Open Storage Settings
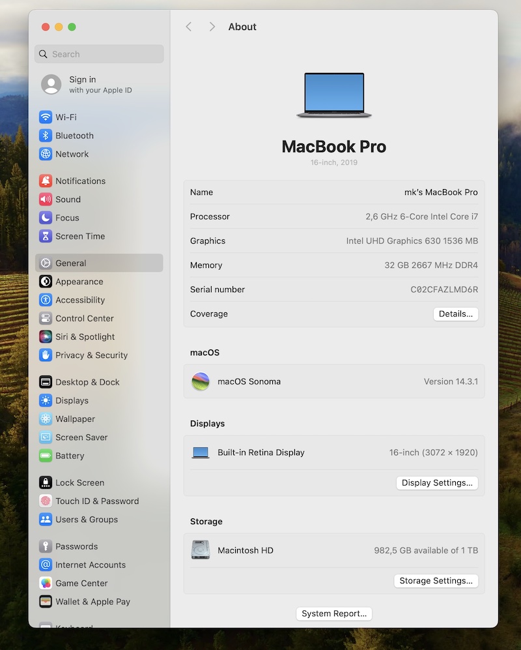 coord(436,581)
